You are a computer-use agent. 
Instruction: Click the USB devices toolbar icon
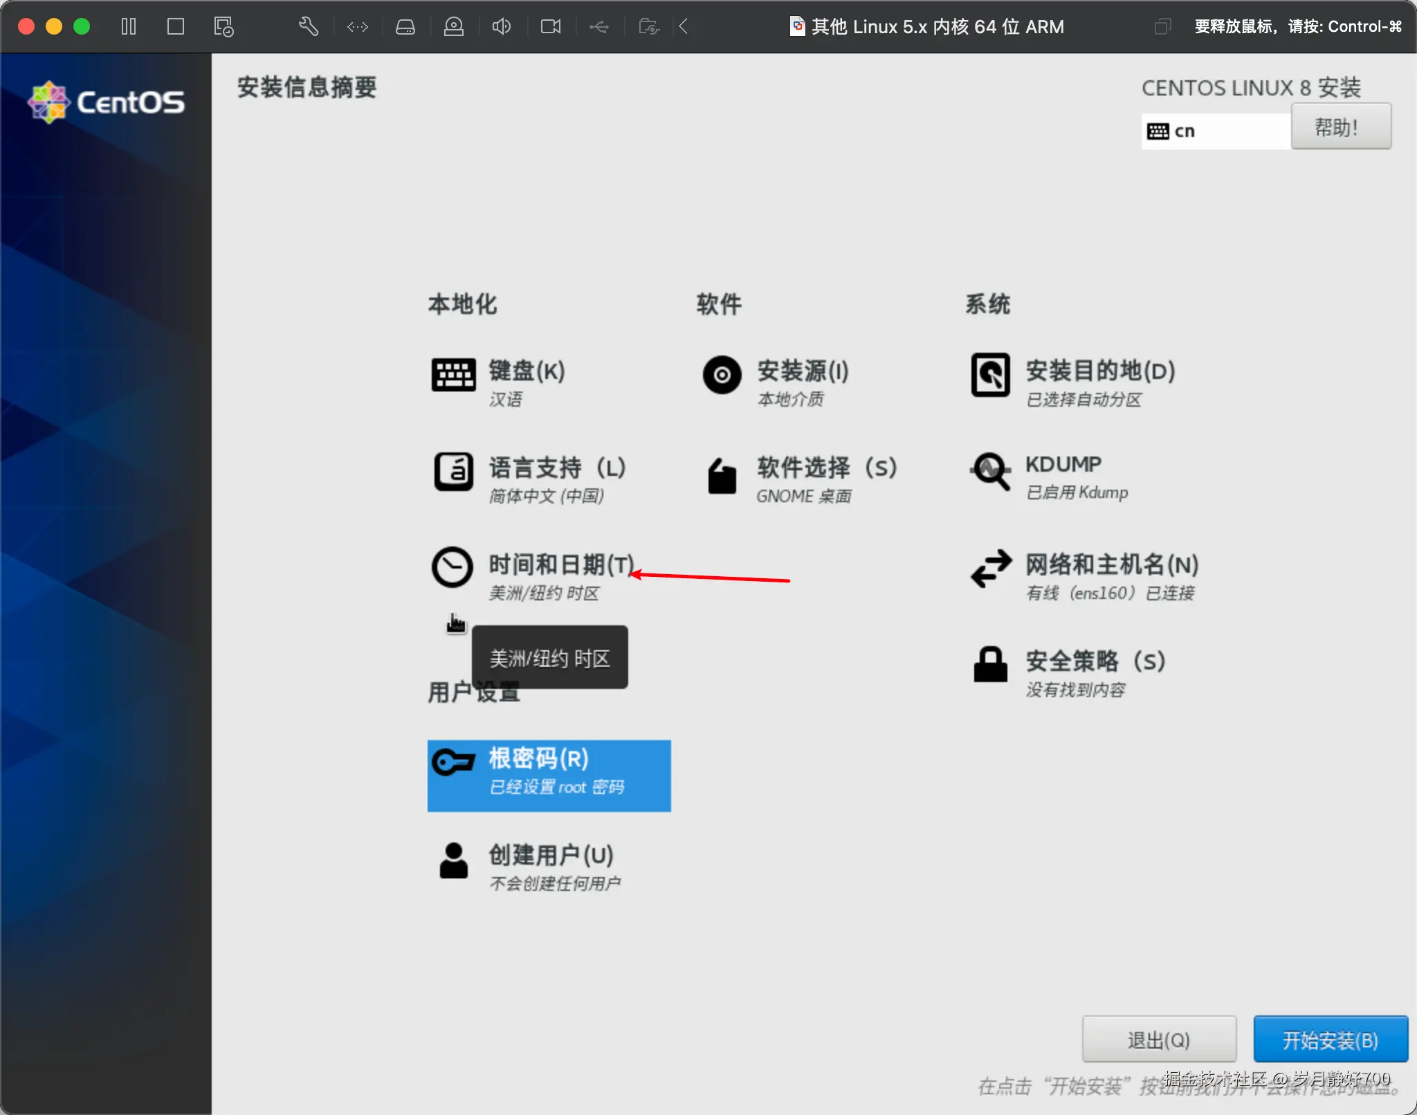pyautogui.click(x=598, y=26)
